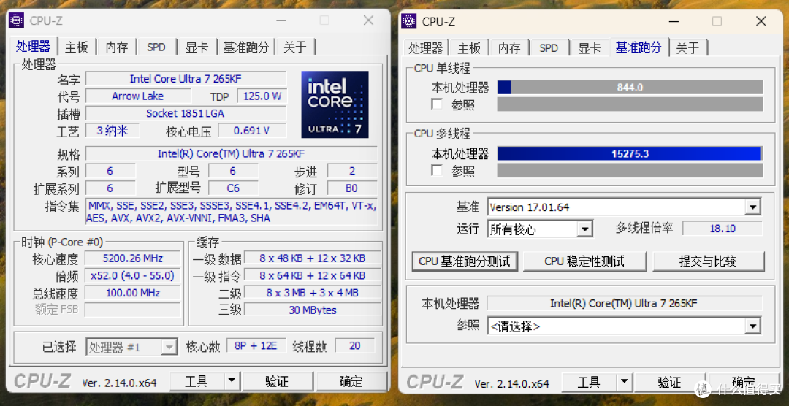This screenshot has height=406, width=789.
Task: Switch to 处理器 tab in right window
Action: [426, 47]
